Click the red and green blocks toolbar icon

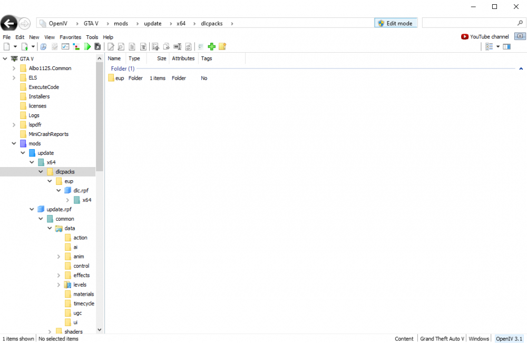[x=76, y=47]
